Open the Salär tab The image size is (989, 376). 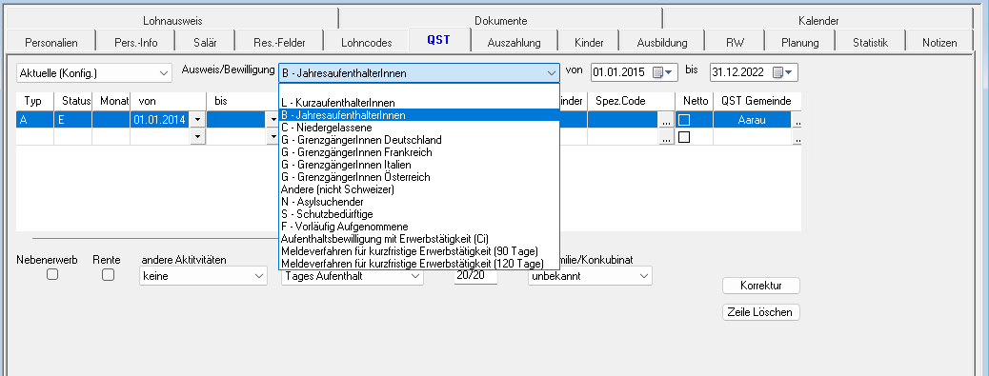point(205,43)
